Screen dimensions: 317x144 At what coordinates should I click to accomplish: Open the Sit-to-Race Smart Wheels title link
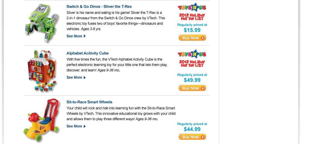[89, 102]
